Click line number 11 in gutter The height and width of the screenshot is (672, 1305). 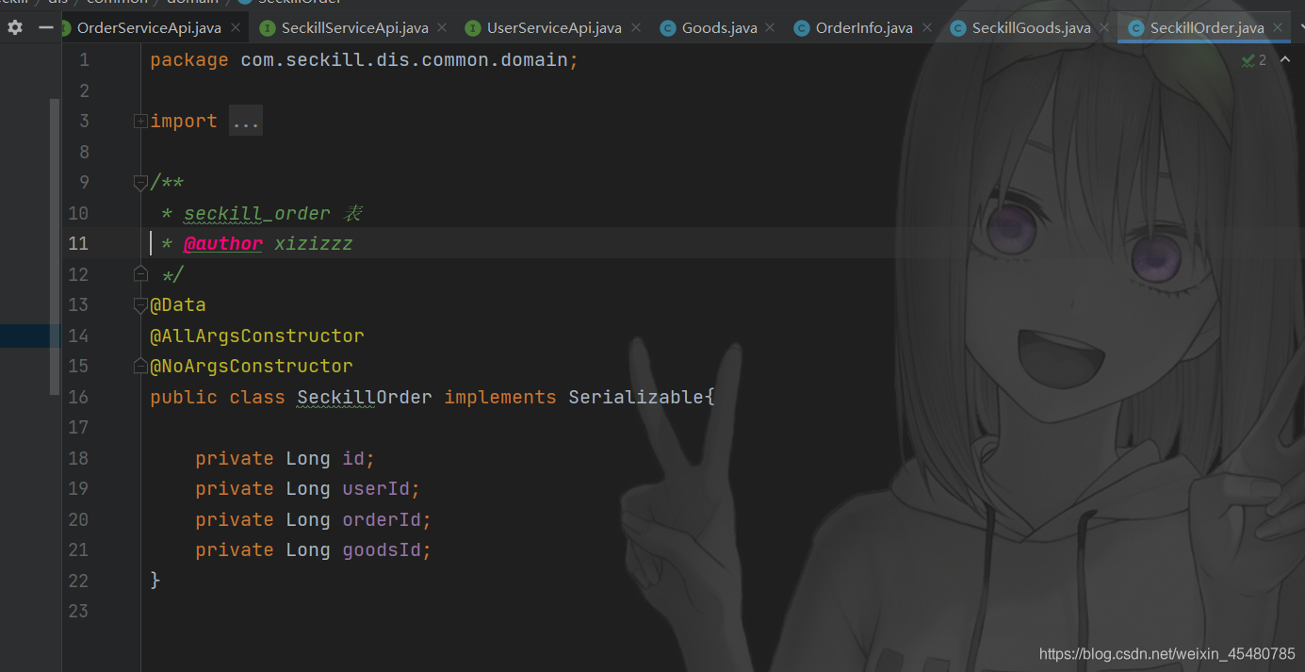pyautogui.click(x=78, y=243)
